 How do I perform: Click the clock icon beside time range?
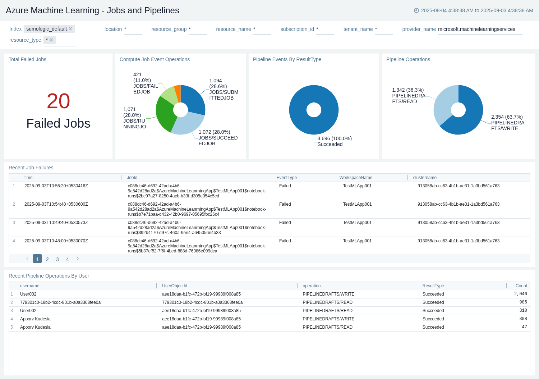[416, 10]
